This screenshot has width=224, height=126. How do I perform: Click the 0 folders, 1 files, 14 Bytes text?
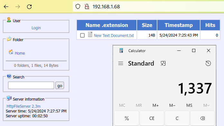[36, 66]
